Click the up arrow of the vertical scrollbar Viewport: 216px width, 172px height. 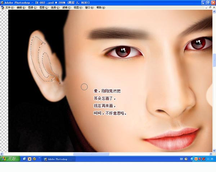pos(214,12)
